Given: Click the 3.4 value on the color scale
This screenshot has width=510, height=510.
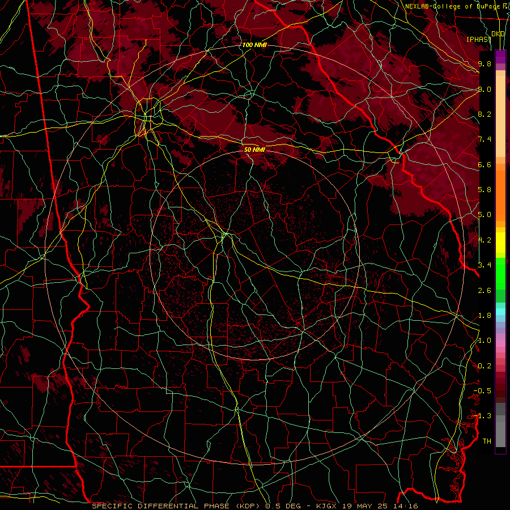Looking at the screenshot, I should point(484,265).
